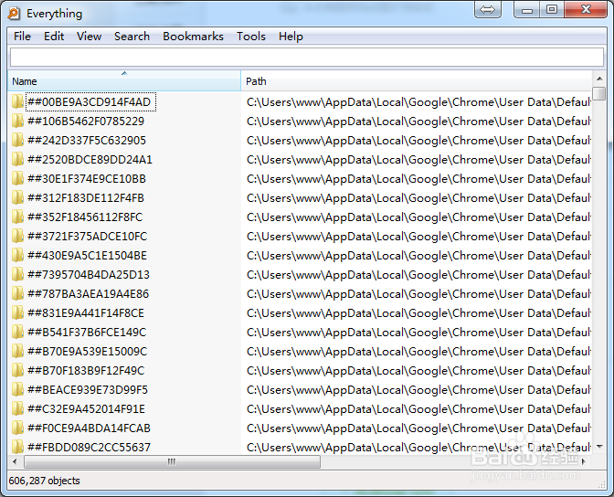Click the horizontal scrollbar right arrow

coord(584,461)
